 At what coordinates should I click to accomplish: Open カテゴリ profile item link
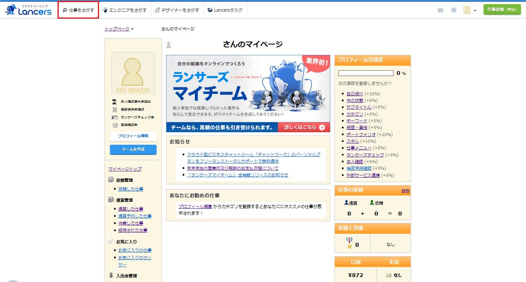(355, 114)
